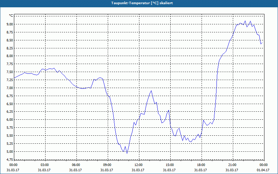The height and width of the screenshot is (174, 278).
Task: Select the '06:00' time label
Action: (x=76, y=165)
